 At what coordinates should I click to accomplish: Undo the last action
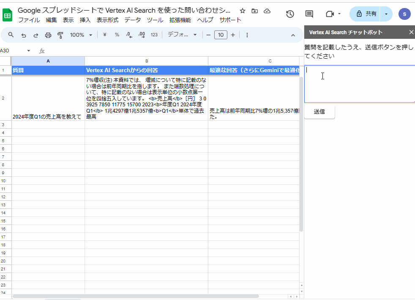[x=24, y=35]
